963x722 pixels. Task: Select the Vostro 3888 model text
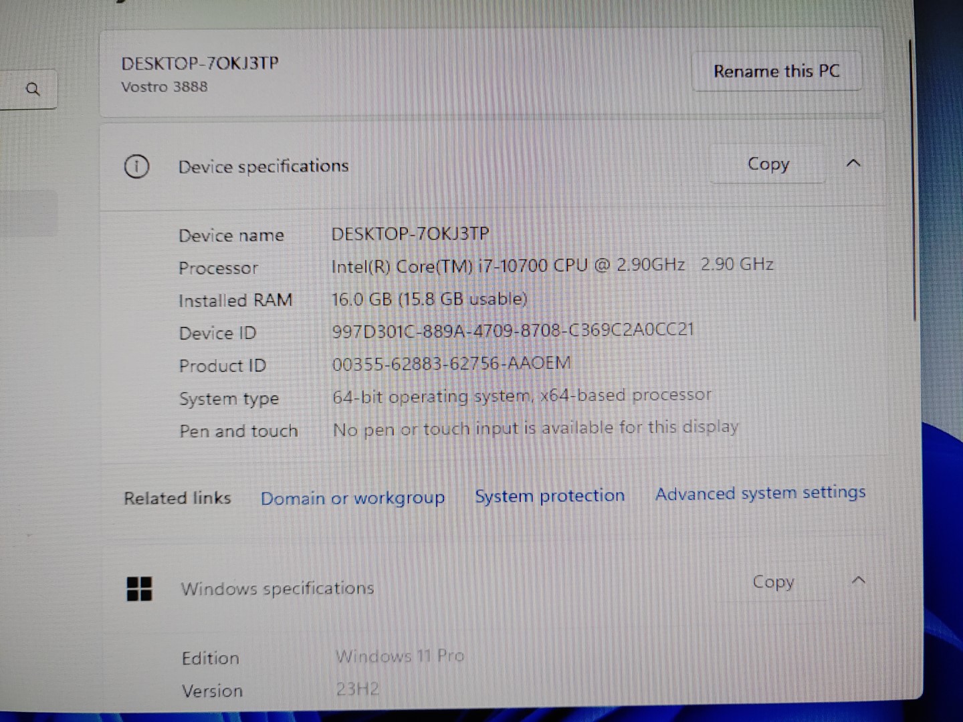(165, 87)
